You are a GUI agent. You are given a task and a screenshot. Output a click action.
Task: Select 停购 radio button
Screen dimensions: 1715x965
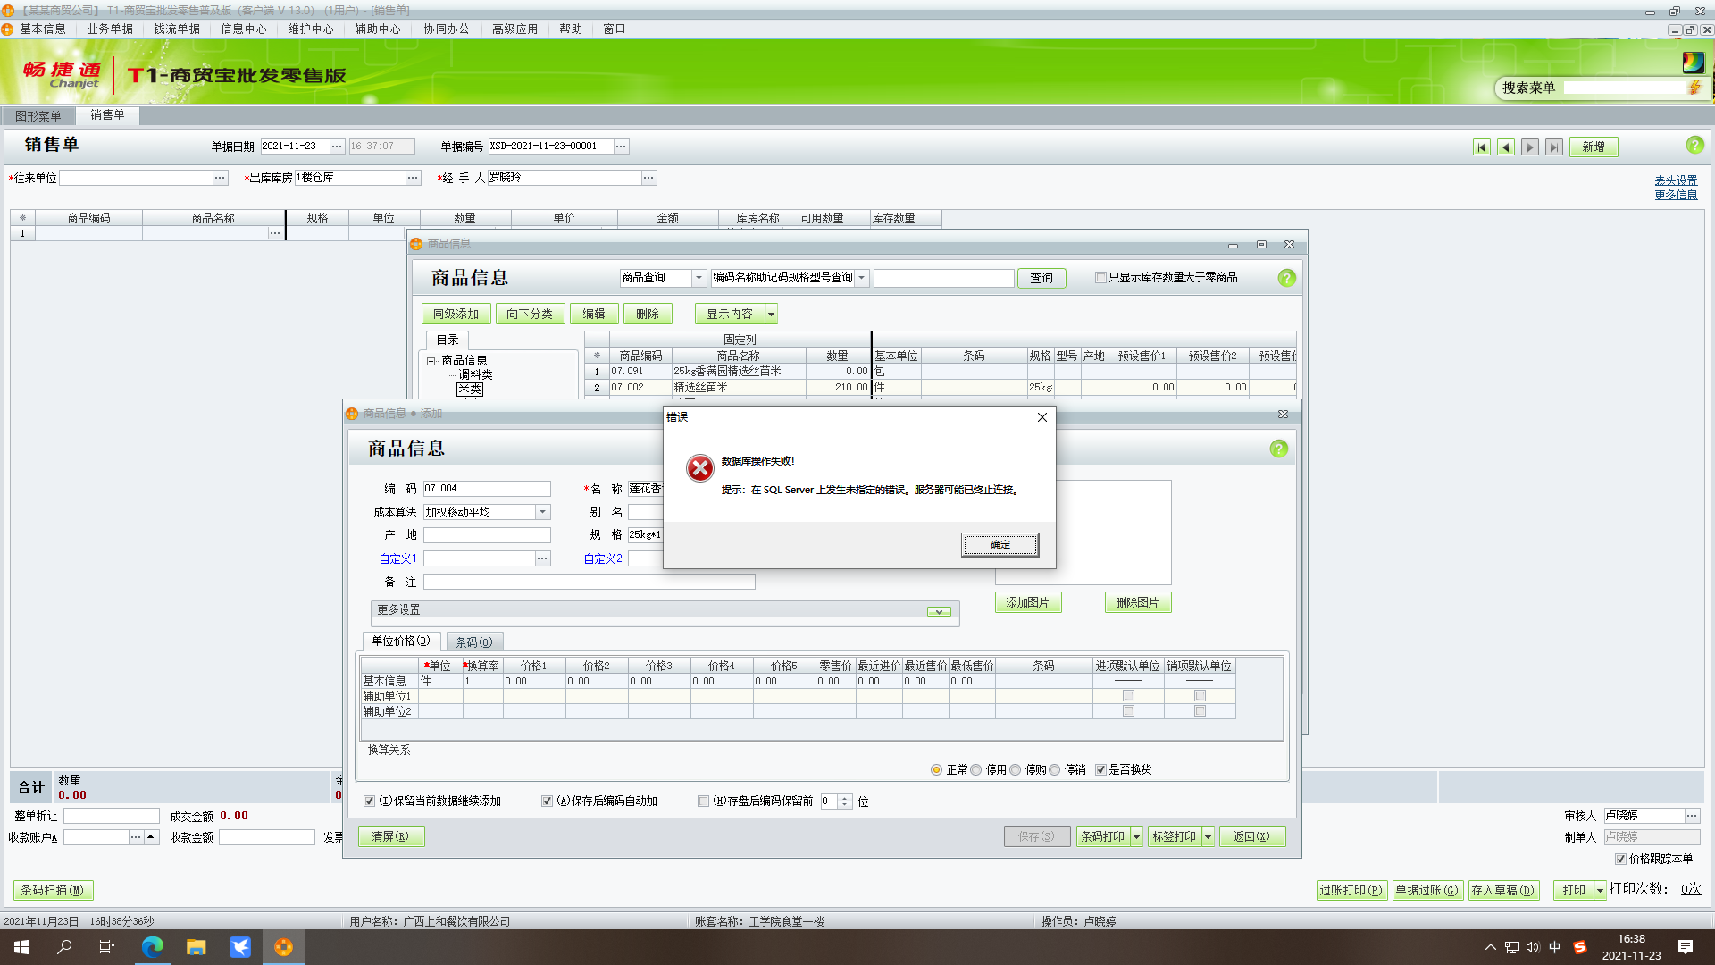tap(1015, 769)
